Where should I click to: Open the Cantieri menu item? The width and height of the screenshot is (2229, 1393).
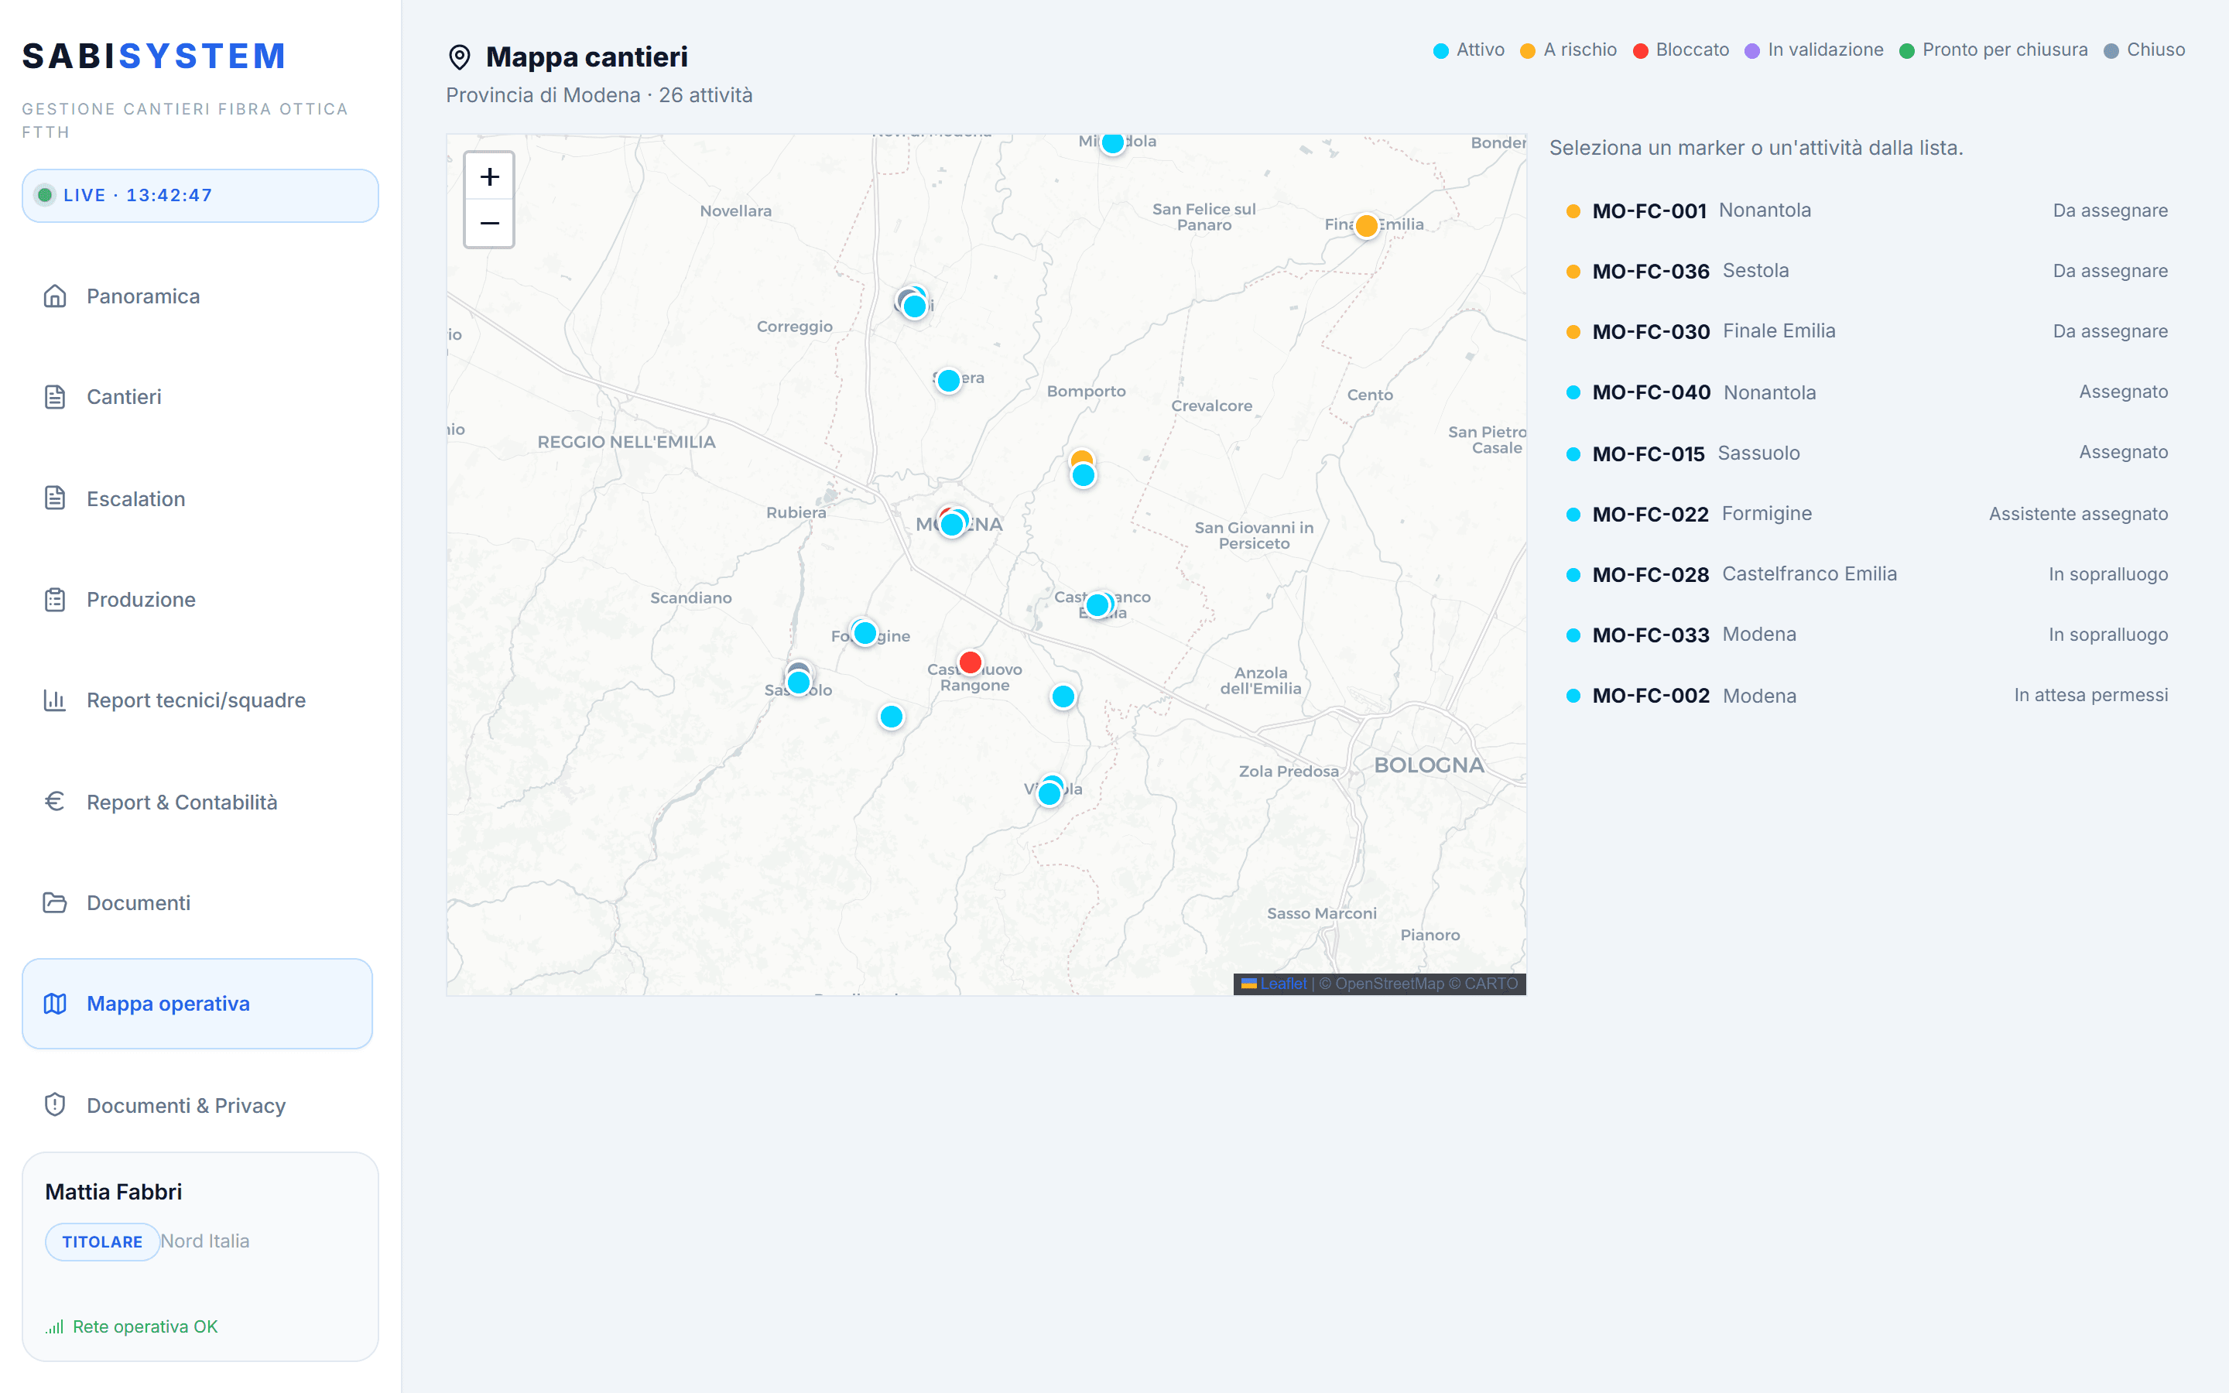(x=197, y=397)
